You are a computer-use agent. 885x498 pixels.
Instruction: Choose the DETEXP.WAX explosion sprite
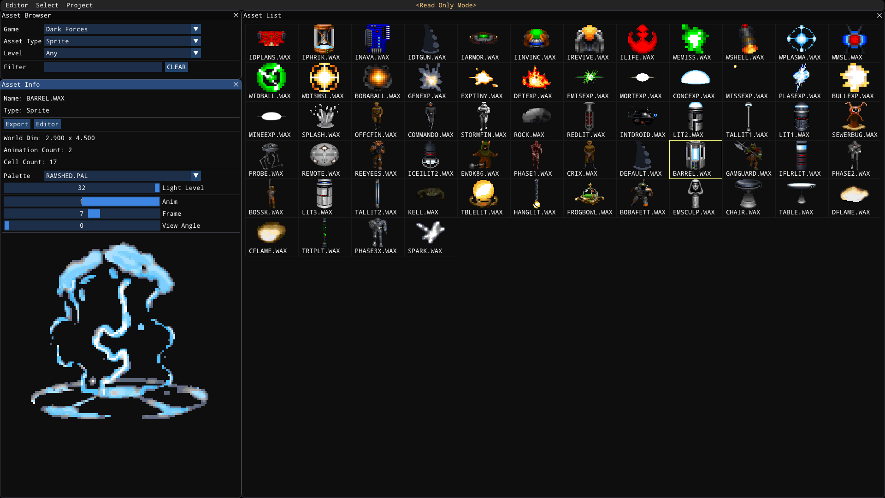pos(537,82)
